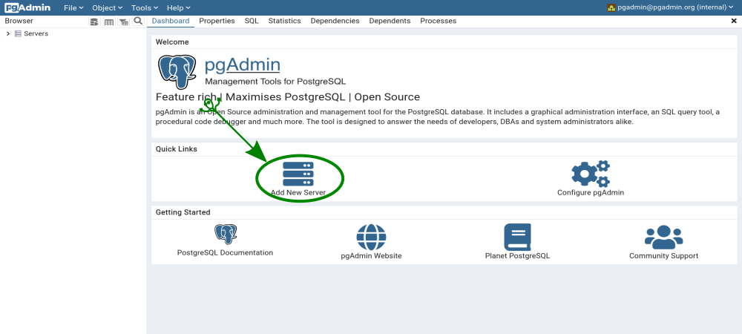The height and width of the screenshot is (334, 742).
Task: Expand the Servers tree node
Action: click(8, 33)
